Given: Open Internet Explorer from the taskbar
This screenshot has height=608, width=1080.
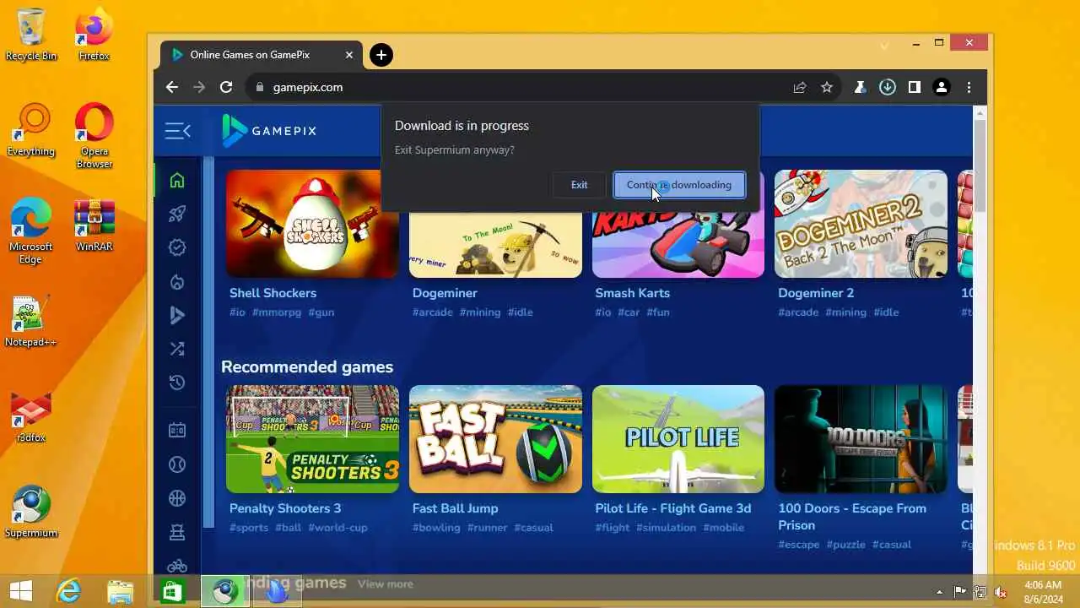Looking at the screenshot, I should point(68,592).
